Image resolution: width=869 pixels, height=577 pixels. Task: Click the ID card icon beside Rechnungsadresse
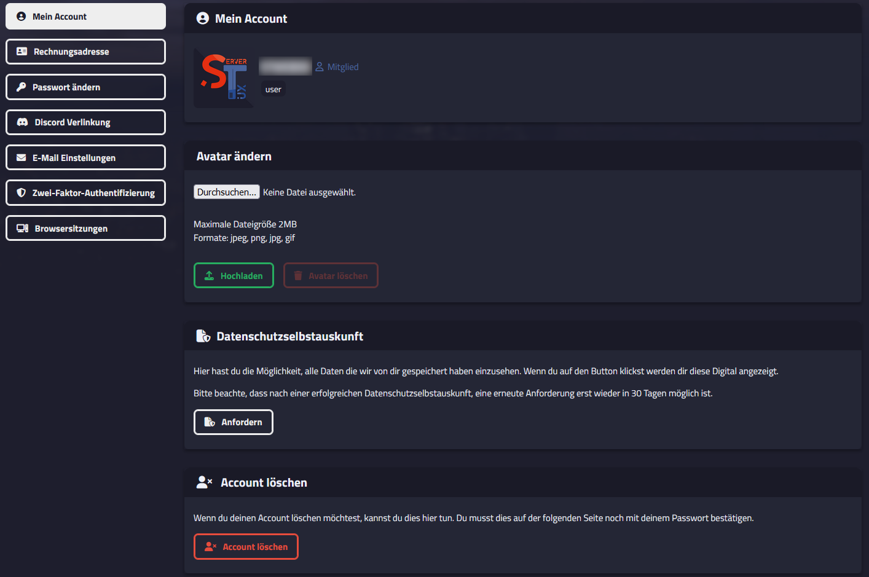(22, 52)
